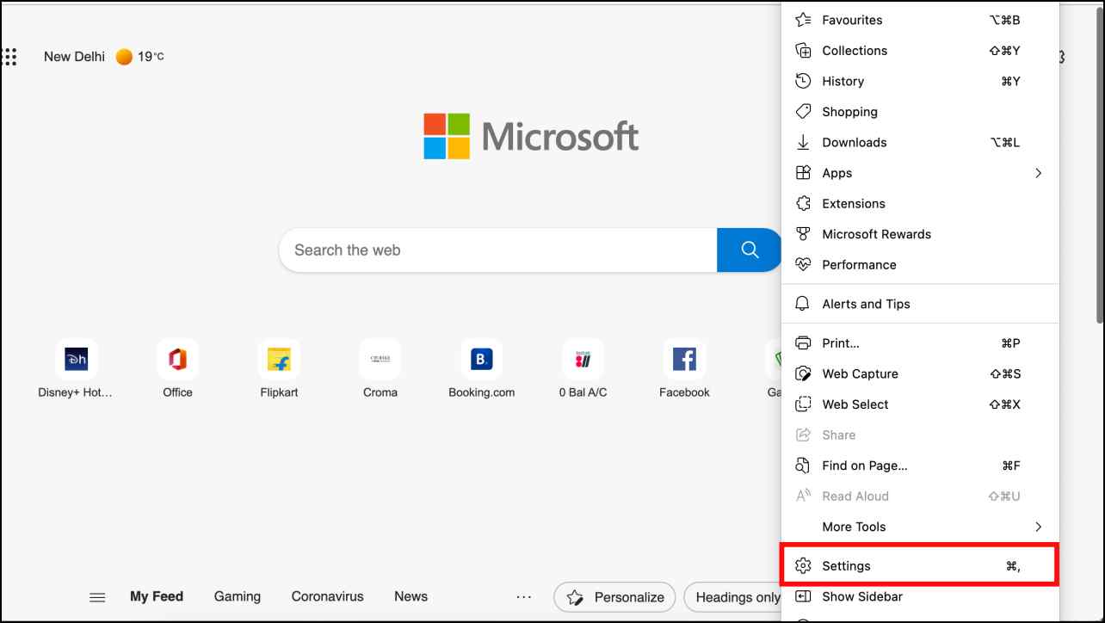Image resolution: width=1105 pixels, height=623 pixels.
Task: Switch to the Gaming tab
Action: (x=238, y=596)
